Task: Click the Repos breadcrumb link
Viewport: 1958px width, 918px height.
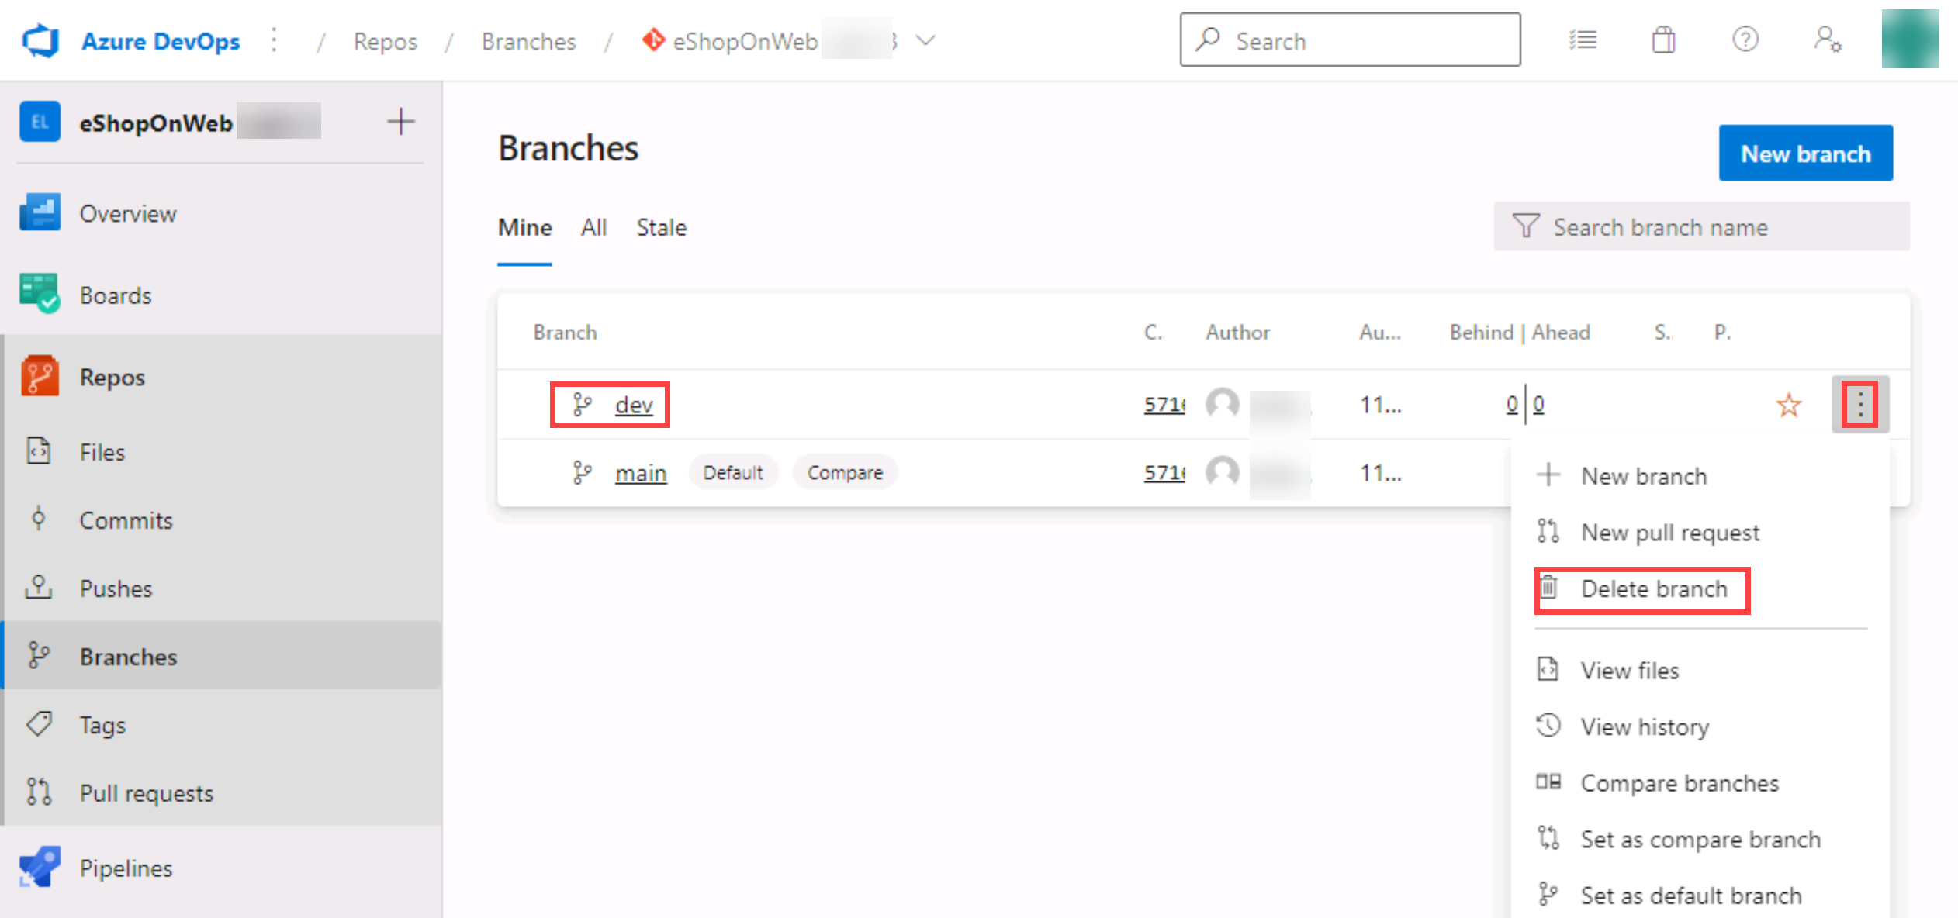Action: click(x=385, y=41)
